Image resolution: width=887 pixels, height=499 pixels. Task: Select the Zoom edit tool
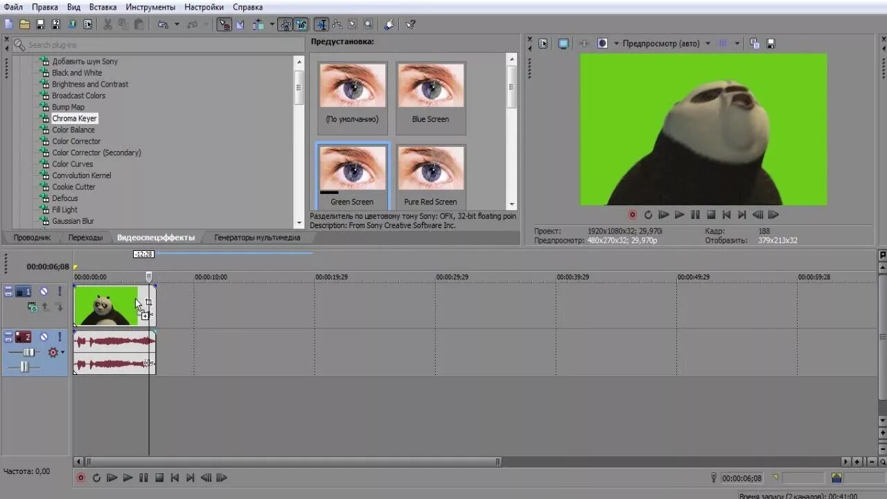pyautogui.click(x=367, y=24)
